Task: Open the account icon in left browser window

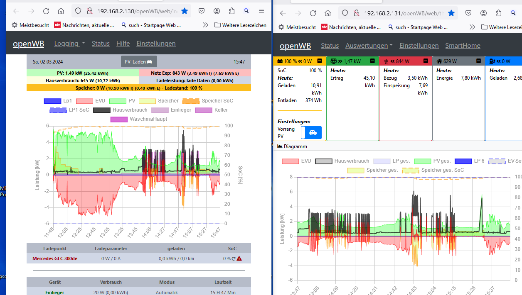Action: [x=217, y=11]
